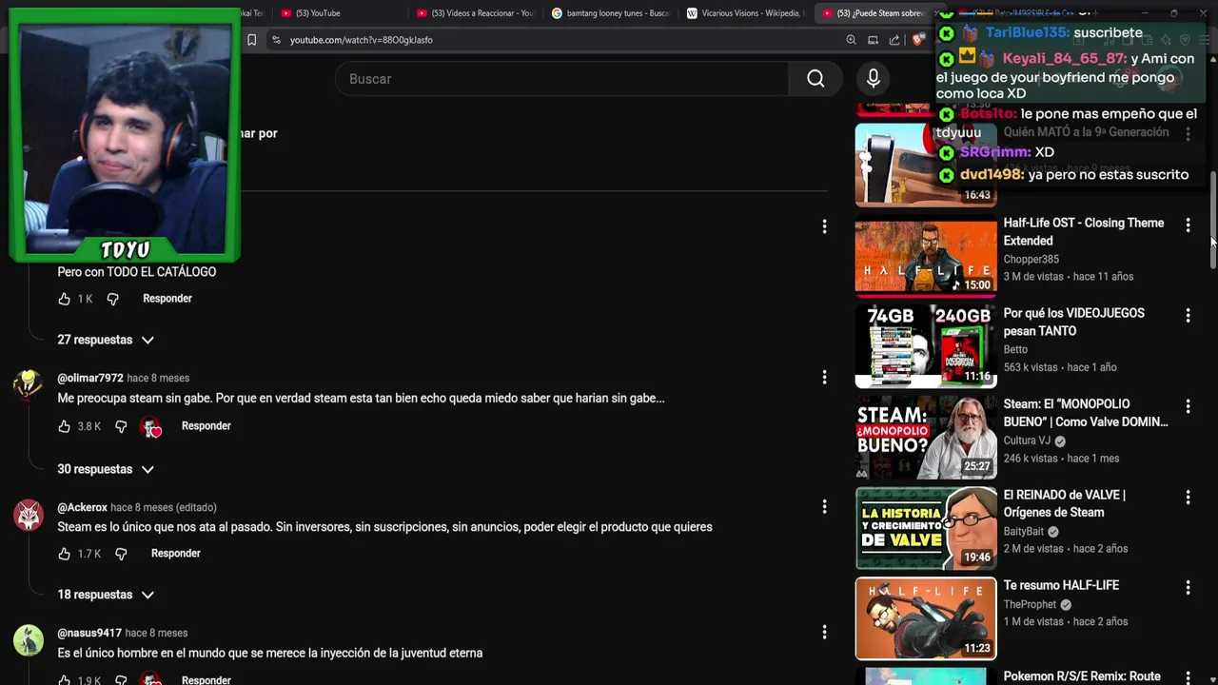Click the zoom magnifier icon in the address bar
The width and height of the screenshot is (1218, 685).
(851, 40)
